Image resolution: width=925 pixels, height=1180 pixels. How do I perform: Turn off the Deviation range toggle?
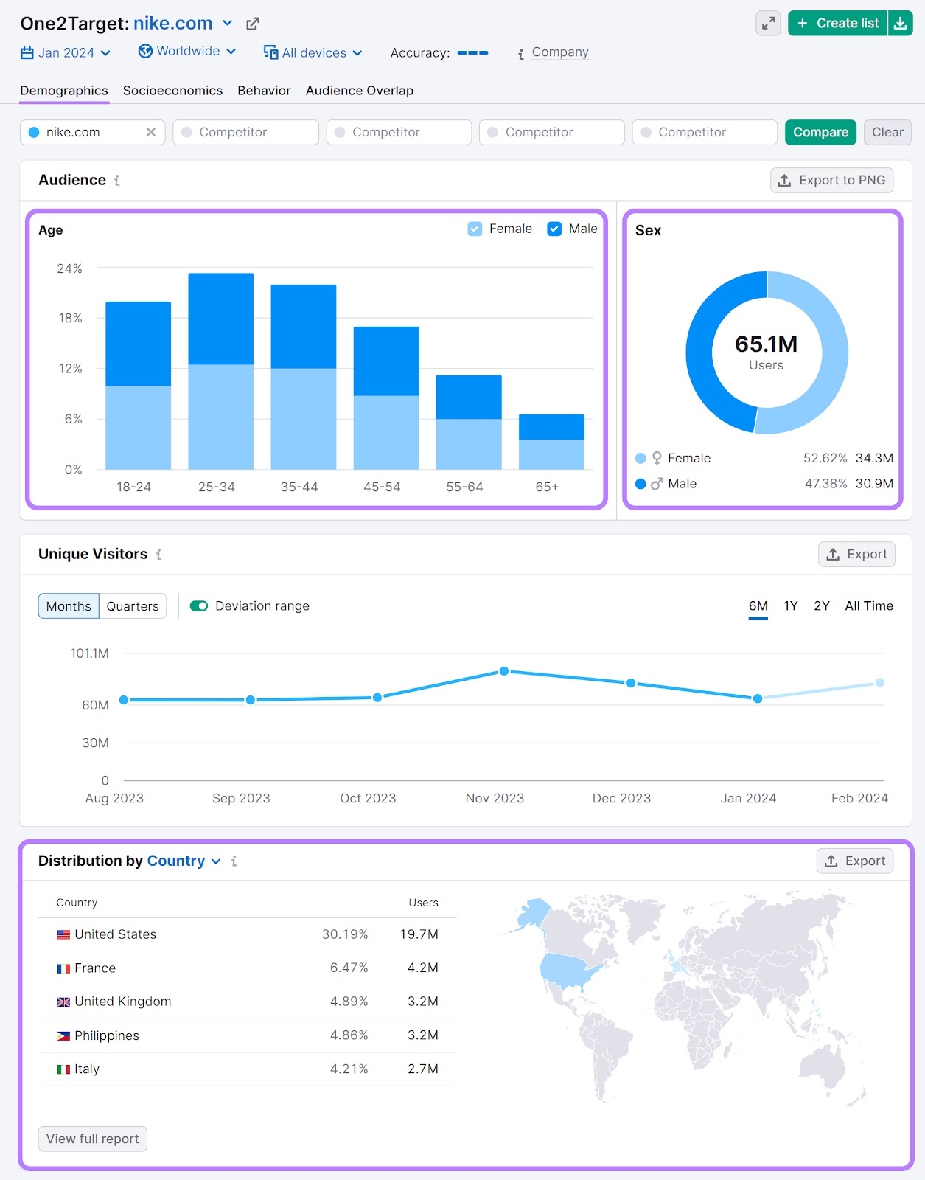199,606
